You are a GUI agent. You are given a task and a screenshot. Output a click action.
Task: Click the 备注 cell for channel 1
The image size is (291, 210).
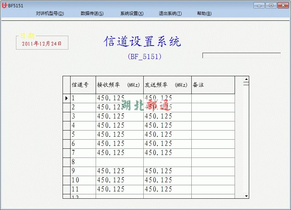coord(213,98)
